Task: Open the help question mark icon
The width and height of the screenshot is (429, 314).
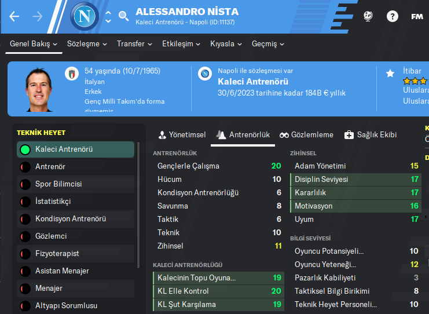Action: (x=393, y=16)
